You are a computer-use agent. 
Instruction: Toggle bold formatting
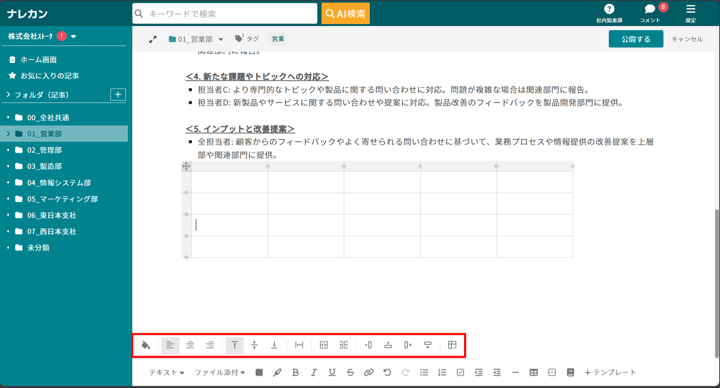(296, 372)
